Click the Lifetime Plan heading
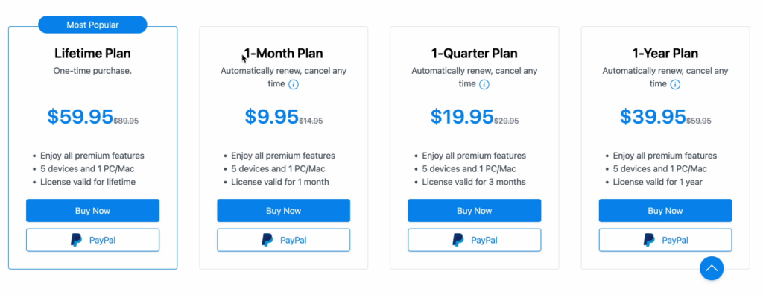The height and width of the screenshot is (295, 763). 92,53
